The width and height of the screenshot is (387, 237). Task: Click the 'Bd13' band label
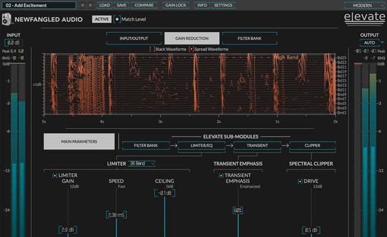click(342, 85)
